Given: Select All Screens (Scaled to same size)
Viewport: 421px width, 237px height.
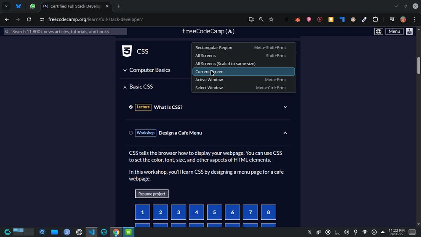Looking at the screenshot, I should (243, 64).
